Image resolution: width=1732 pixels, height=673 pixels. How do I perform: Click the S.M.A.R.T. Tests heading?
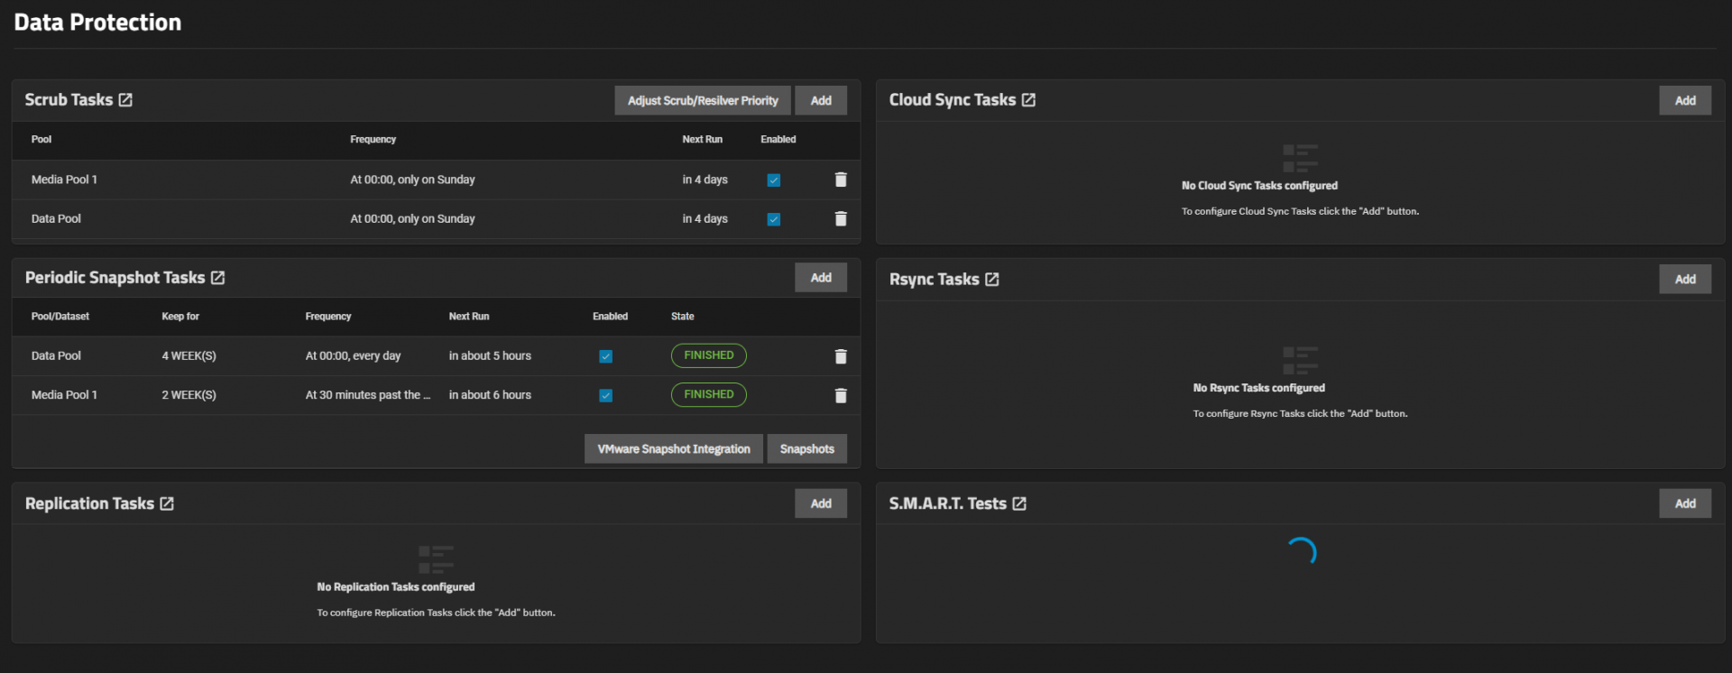[948, 503]
